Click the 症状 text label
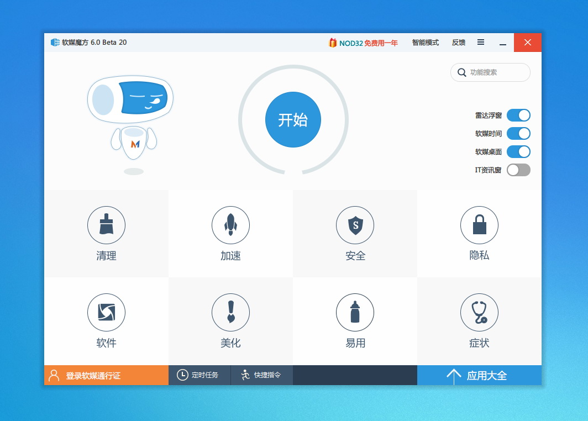 (479, 343)
